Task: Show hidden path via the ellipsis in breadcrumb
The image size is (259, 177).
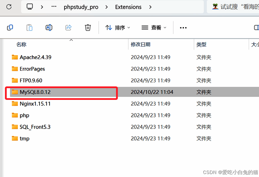Action: click(54, 6)
